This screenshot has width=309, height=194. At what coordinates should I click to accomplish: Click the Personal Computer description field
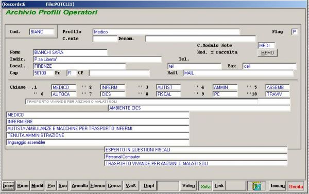point(196,157)
